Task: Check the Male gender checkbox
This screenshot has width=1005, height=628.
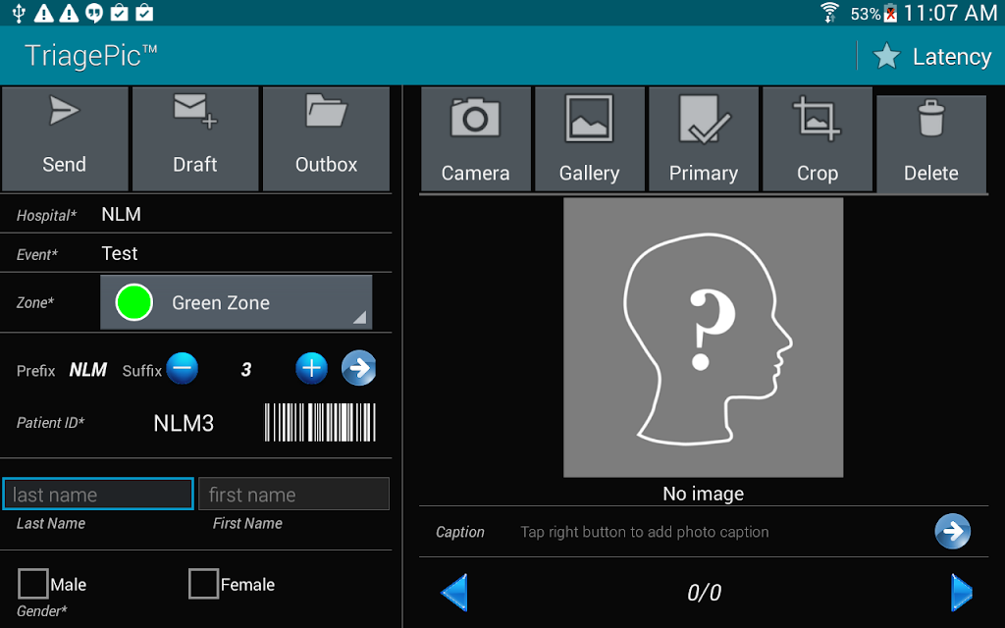Action: (x=32, y=584)
